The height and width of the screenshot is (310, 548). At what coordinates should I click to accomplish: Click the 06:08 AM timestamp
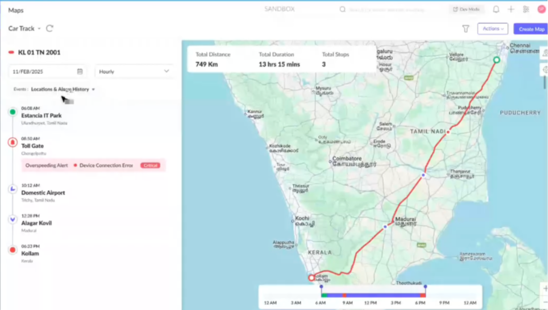tap(31, 108)
